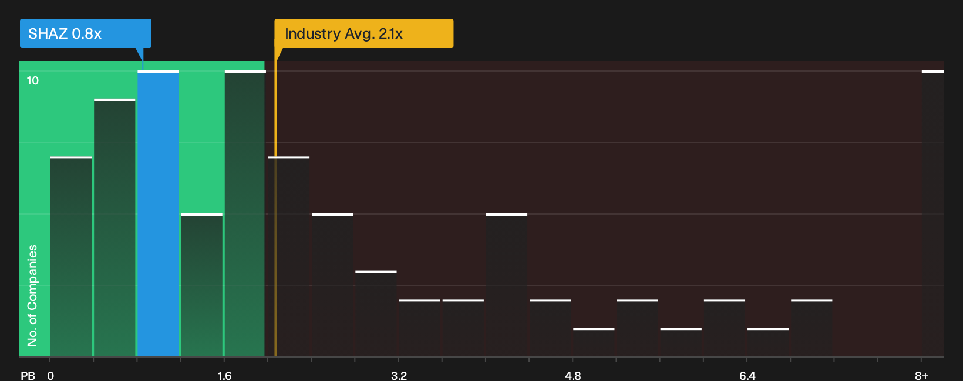Select the second green bar next to SHAZ bar
The image size is (963, 381).
115,228
